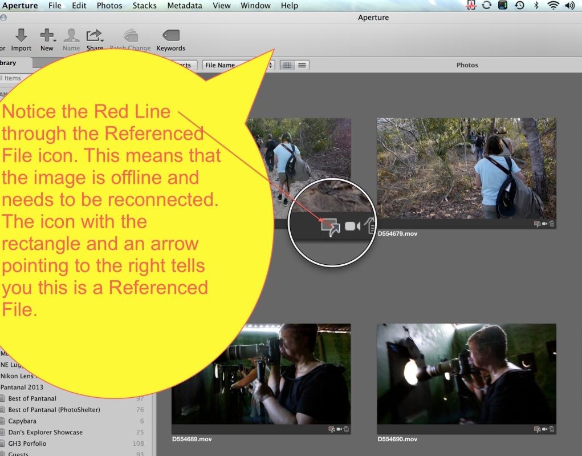Select the Pantanal 2013 project
This screenshot has width=582, height=456.
[x=22, y=387]
